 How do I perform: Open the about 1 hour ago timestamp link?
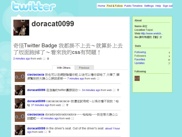(x=113, y=128)
